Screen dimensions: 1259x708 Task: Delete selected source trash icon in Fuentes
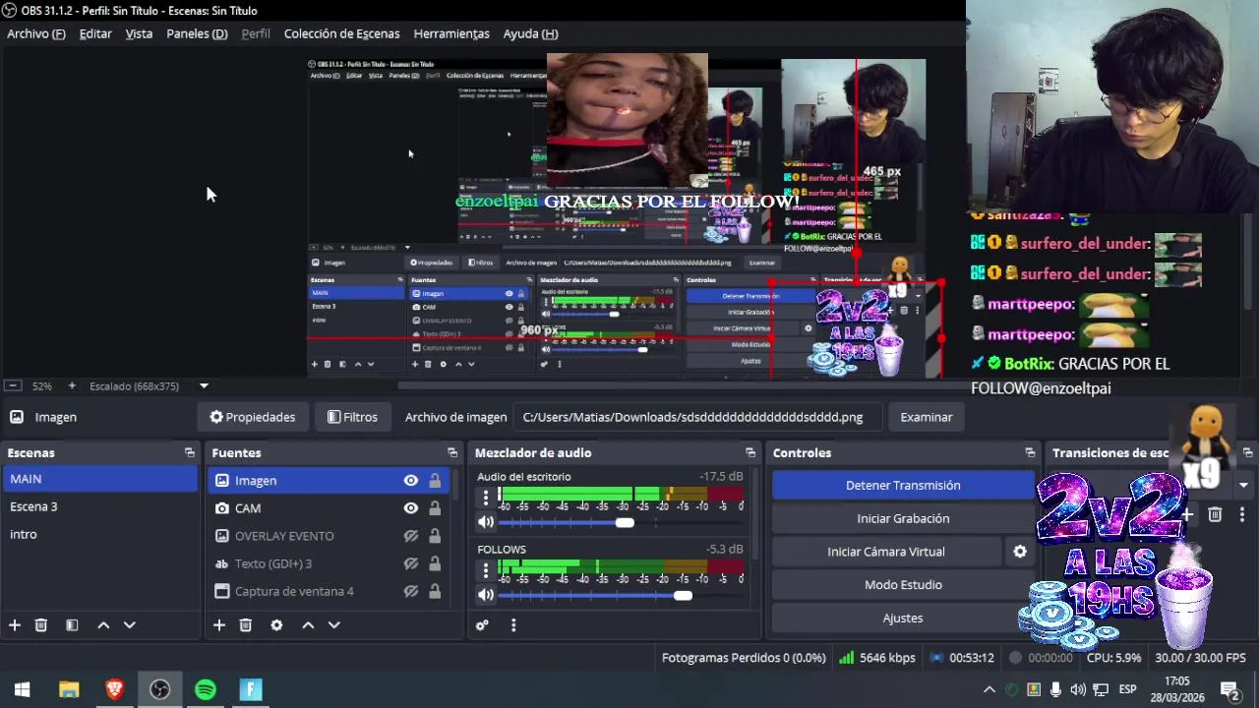click(x=246, y=625)
